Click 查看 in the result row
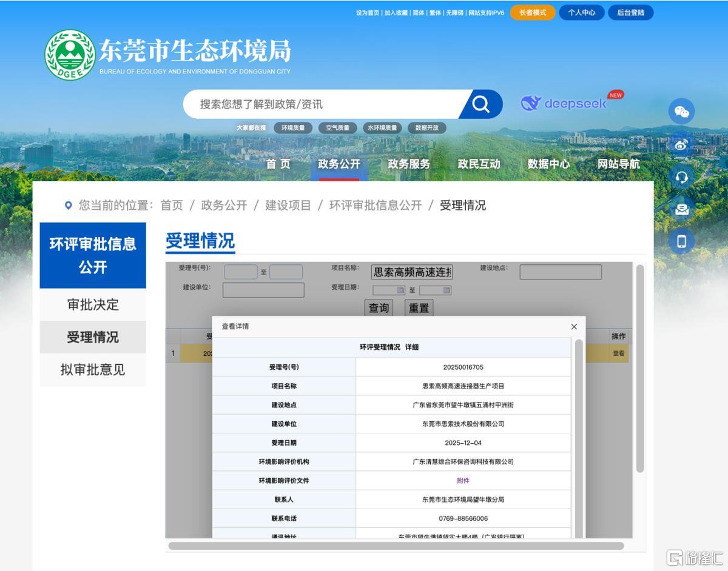Image resolution: width=728 pixels, height=571 pixels. click(x=618, y=353)
